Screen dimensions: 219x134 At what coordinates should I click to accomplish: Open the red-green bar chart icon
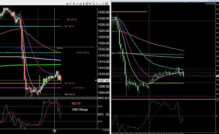pyautogui.click(x=80, y=3)
